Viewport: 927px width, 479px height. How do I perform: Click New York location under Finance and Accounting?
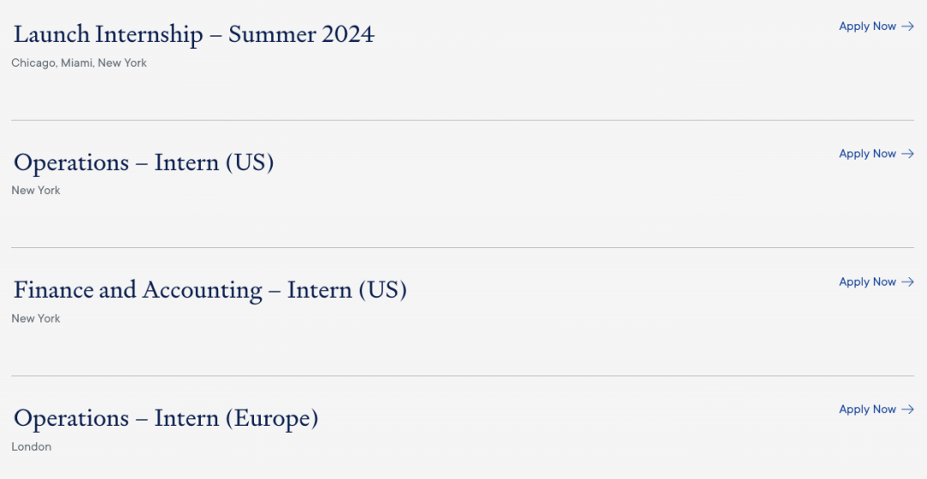(35, 318)
